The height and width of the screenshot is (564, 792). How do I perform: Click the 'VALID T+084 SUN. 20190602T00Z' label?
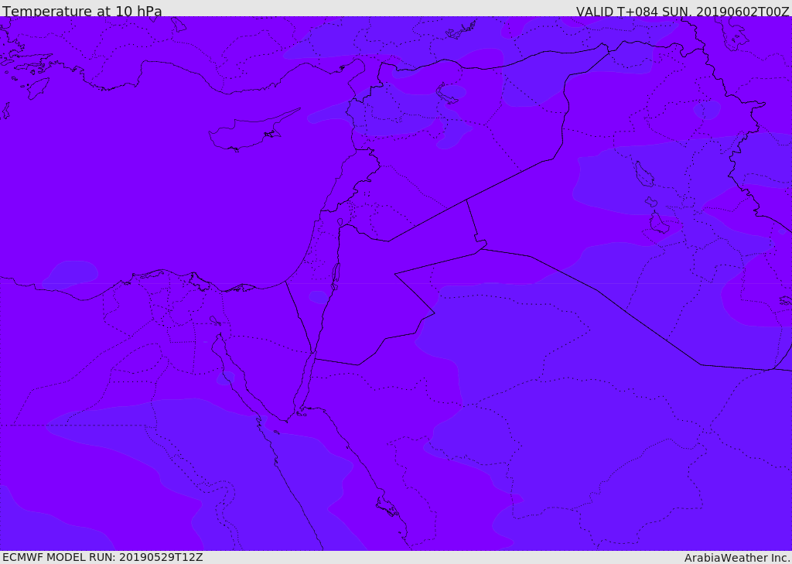tap(682, 11)
